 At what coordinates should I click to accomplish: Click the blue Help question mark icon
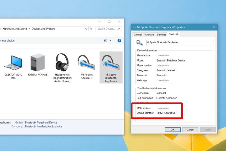pyautogui.click(x=119, y=40)
